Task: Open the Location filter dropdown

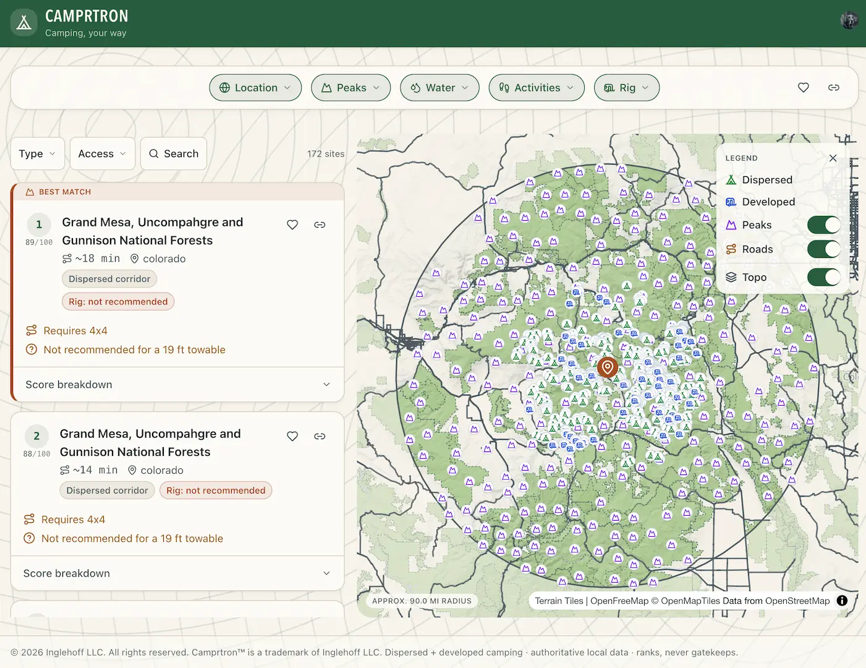Action: (x=255, y=88)
